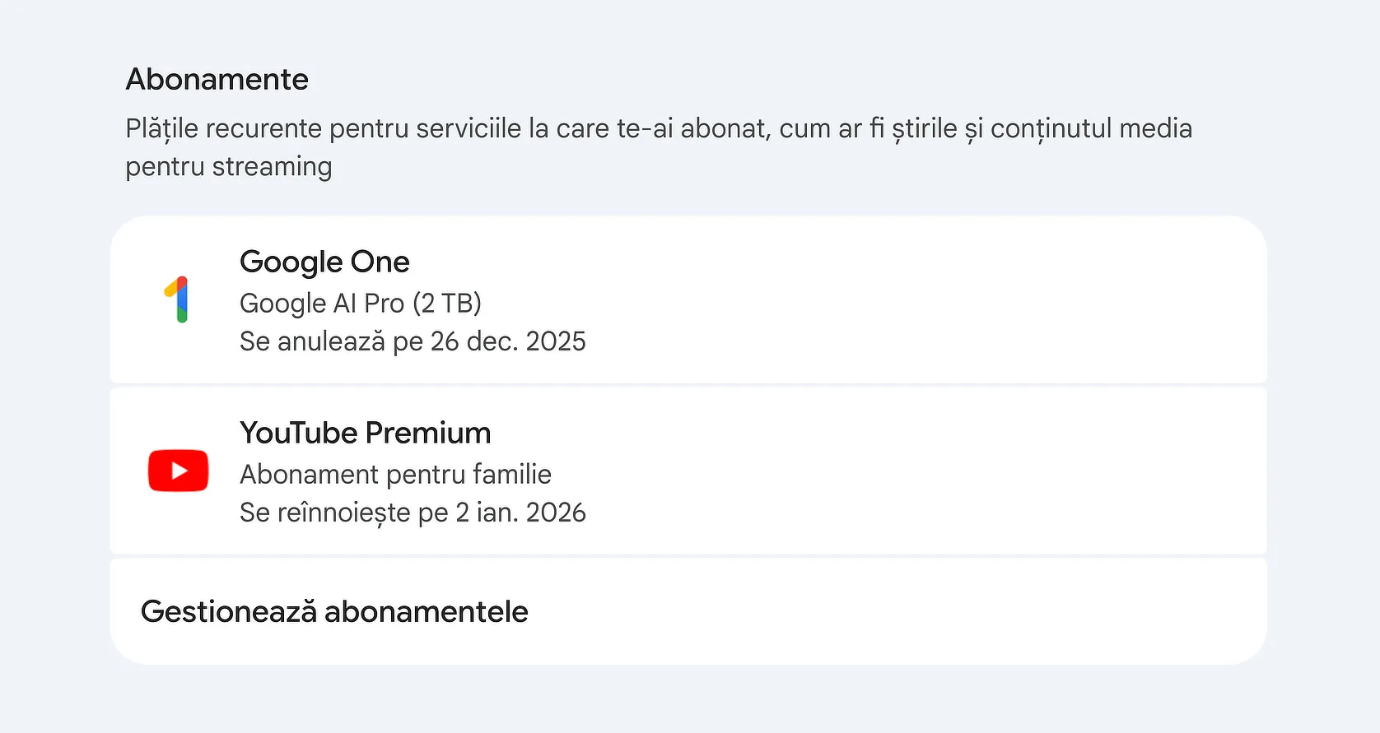This screenshot has width=1380, height=733.
Task: Click '2025' in the Google One cancellation date
Action: 556,341
